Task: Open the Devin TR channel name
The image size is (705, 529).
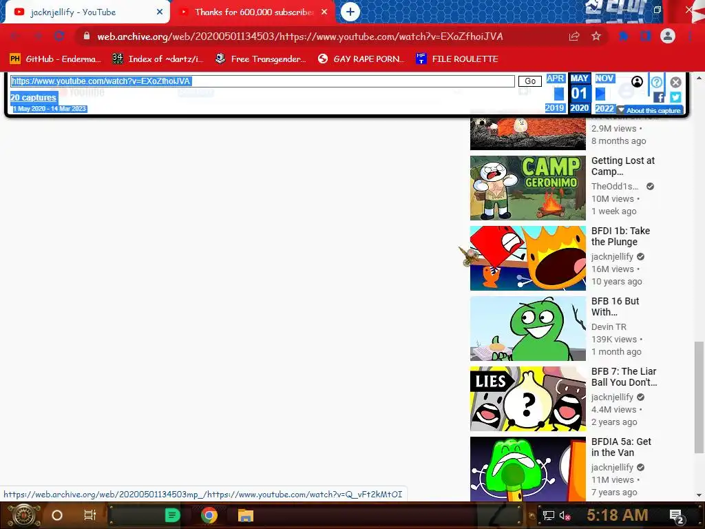Action: coord(609,327)
